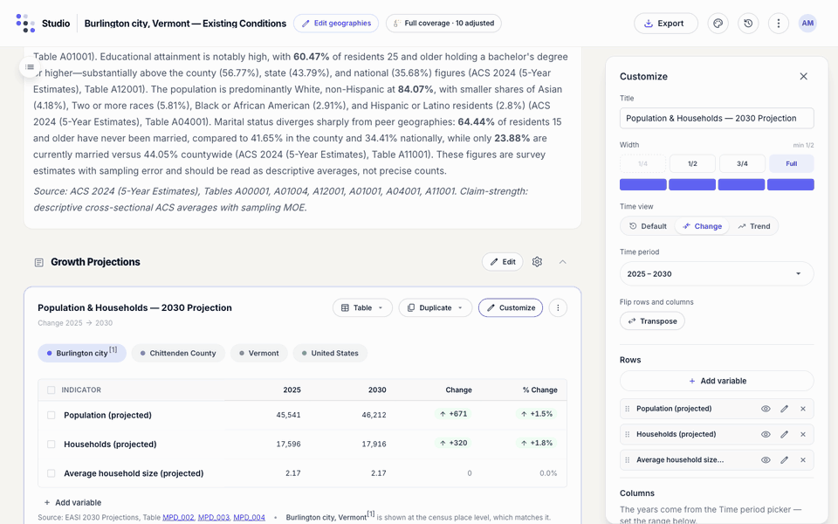The image size is (838, 524).
Task: Select the Trend time view
Action: (754, 226)
